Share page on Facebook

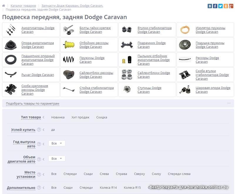(x=215, y=6)
